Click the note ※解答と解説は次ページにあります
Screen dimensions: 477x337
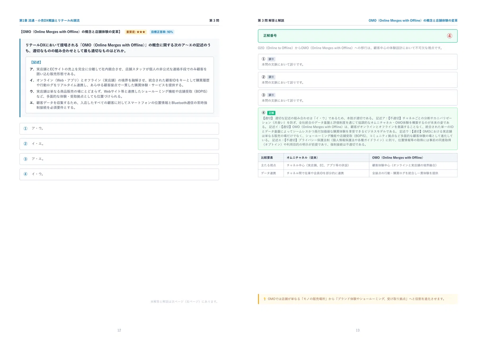click(x=184, y=302)
